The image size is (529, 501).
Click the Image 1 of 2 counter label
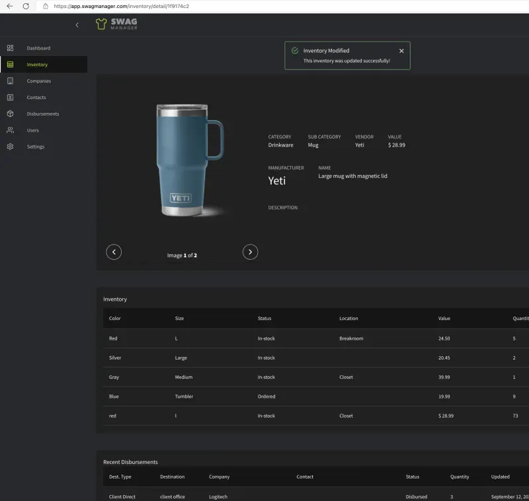[x=182, y=255]
